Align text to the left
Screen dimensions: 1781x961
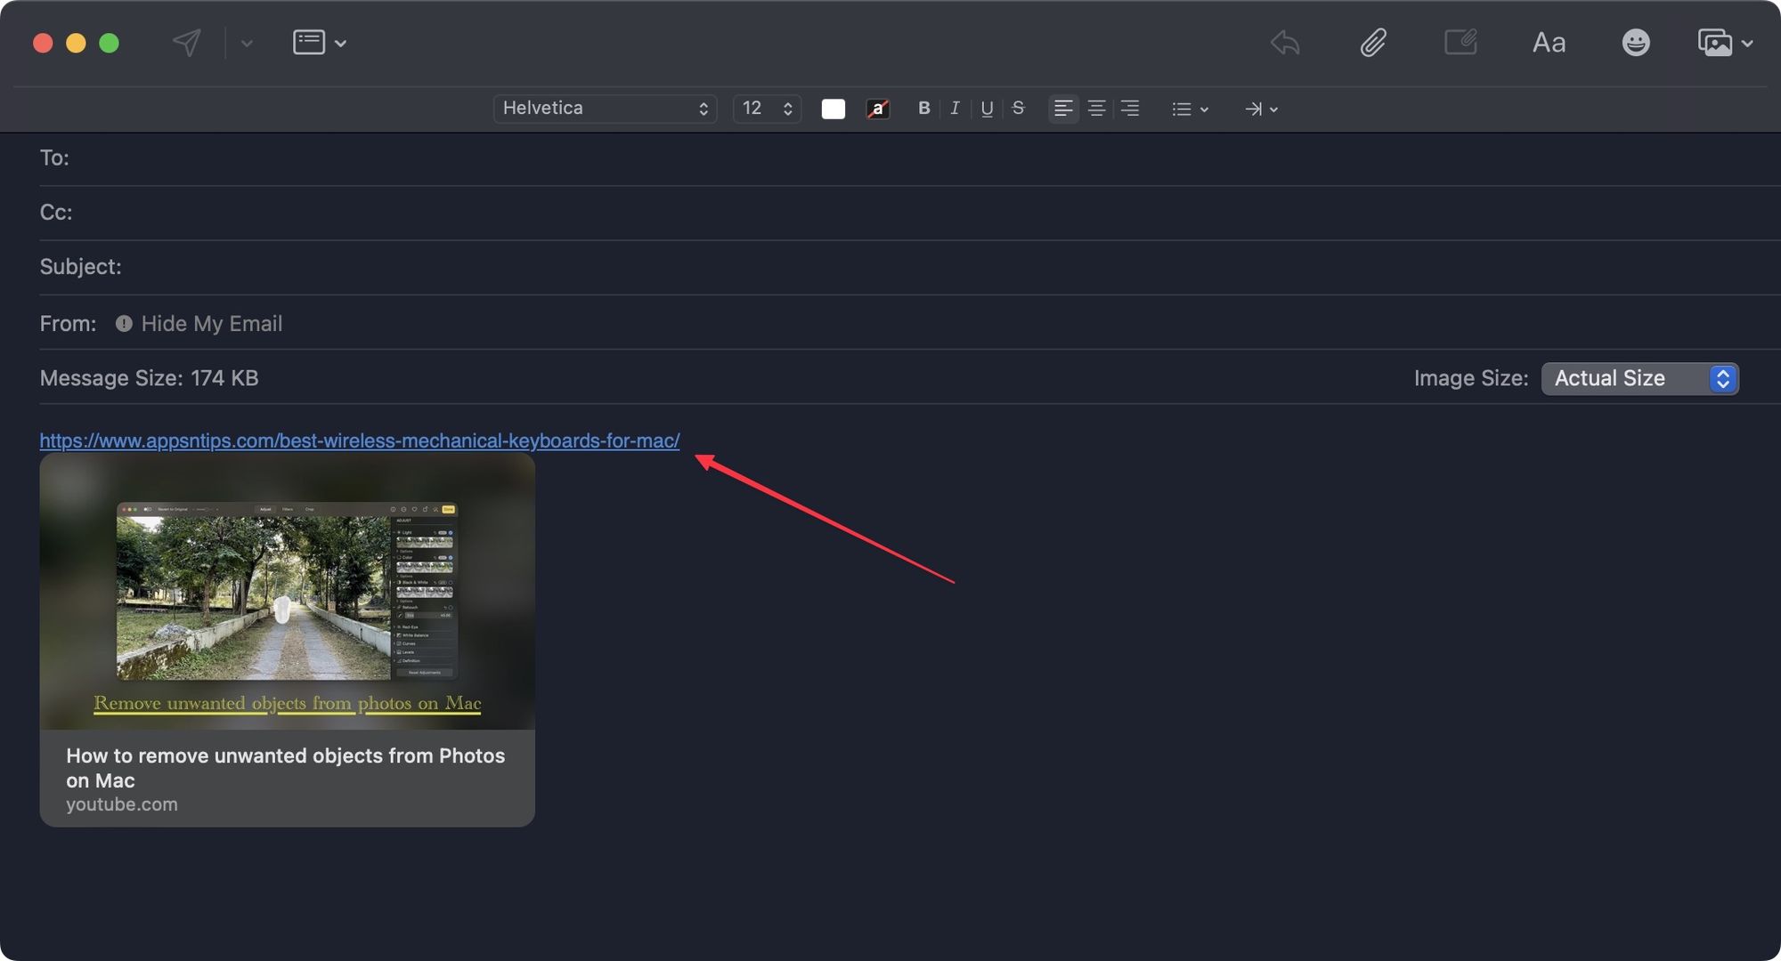pyautogui.click(x=1063, y=109)
